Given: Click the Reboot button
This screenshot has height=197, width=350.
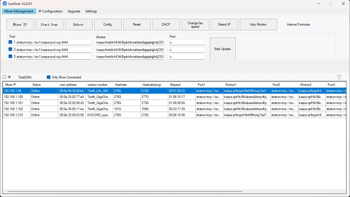Looking at the screenshot, I should tap(78, 24).
